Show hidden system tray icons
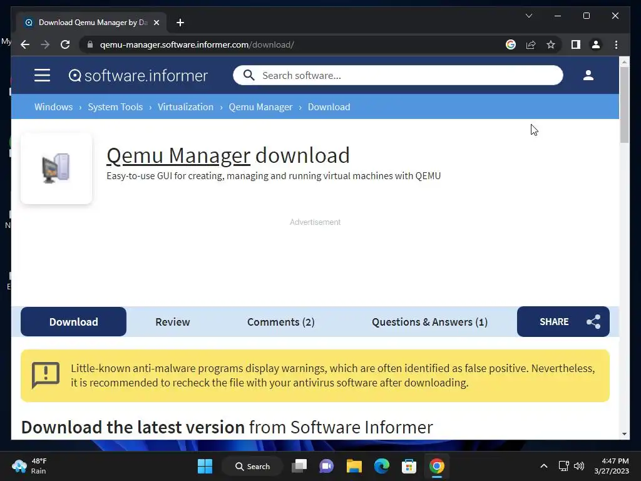 tap(544, 466)
